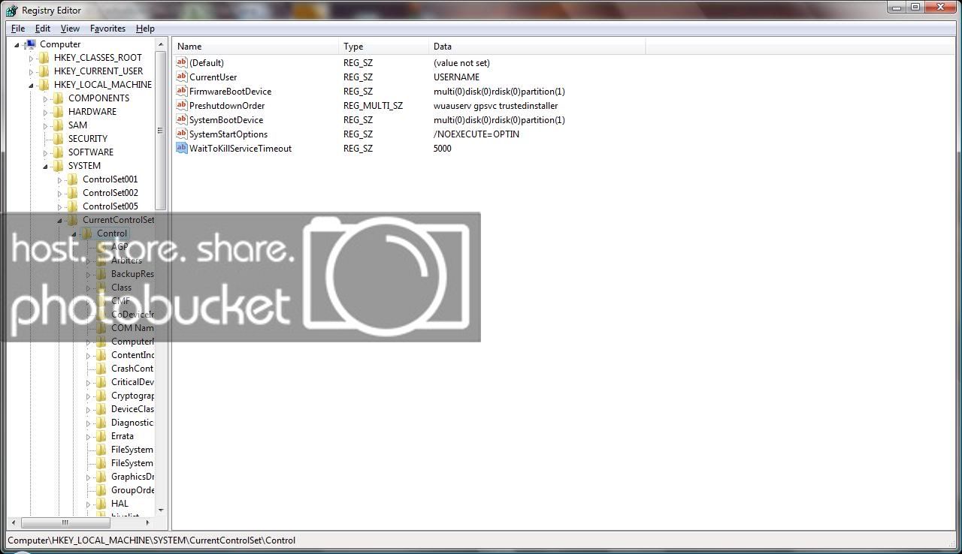Viewport: 962px width, 554px height.
Task: Open the File menu
Action: pos(18,29)
